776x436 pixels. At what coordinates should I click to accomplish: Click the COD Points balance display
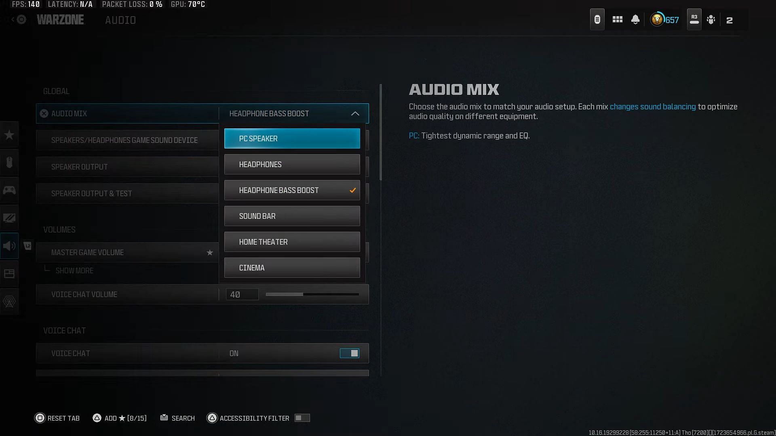664,20
